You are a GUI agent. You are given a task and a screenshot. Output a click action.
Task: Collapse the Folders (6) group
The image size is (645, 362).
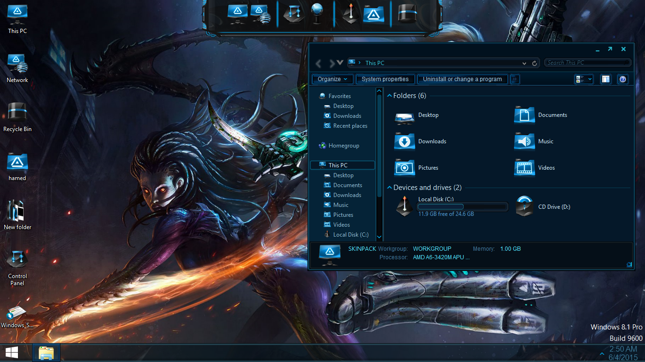click(390, 96)
